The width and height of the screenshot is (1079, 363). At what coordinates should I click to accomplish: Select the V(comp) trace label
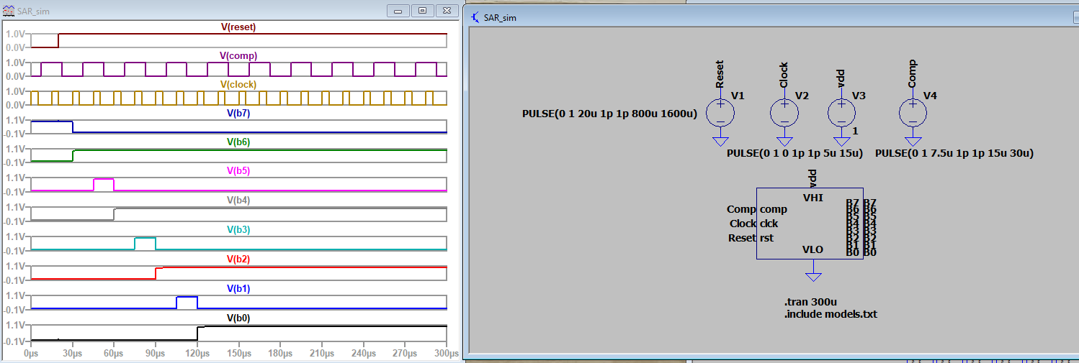pos(238,56)
